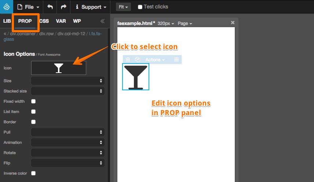Viewport: 314px width, 182px height.
Task: Open the Support menu
Action: point(91,7)
